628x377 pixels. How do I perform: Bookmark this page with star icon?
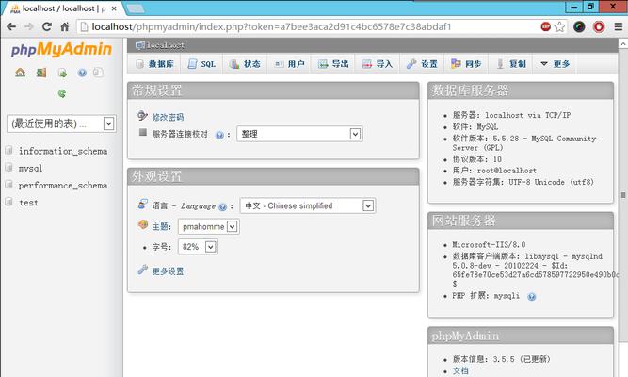coord(559,27)
